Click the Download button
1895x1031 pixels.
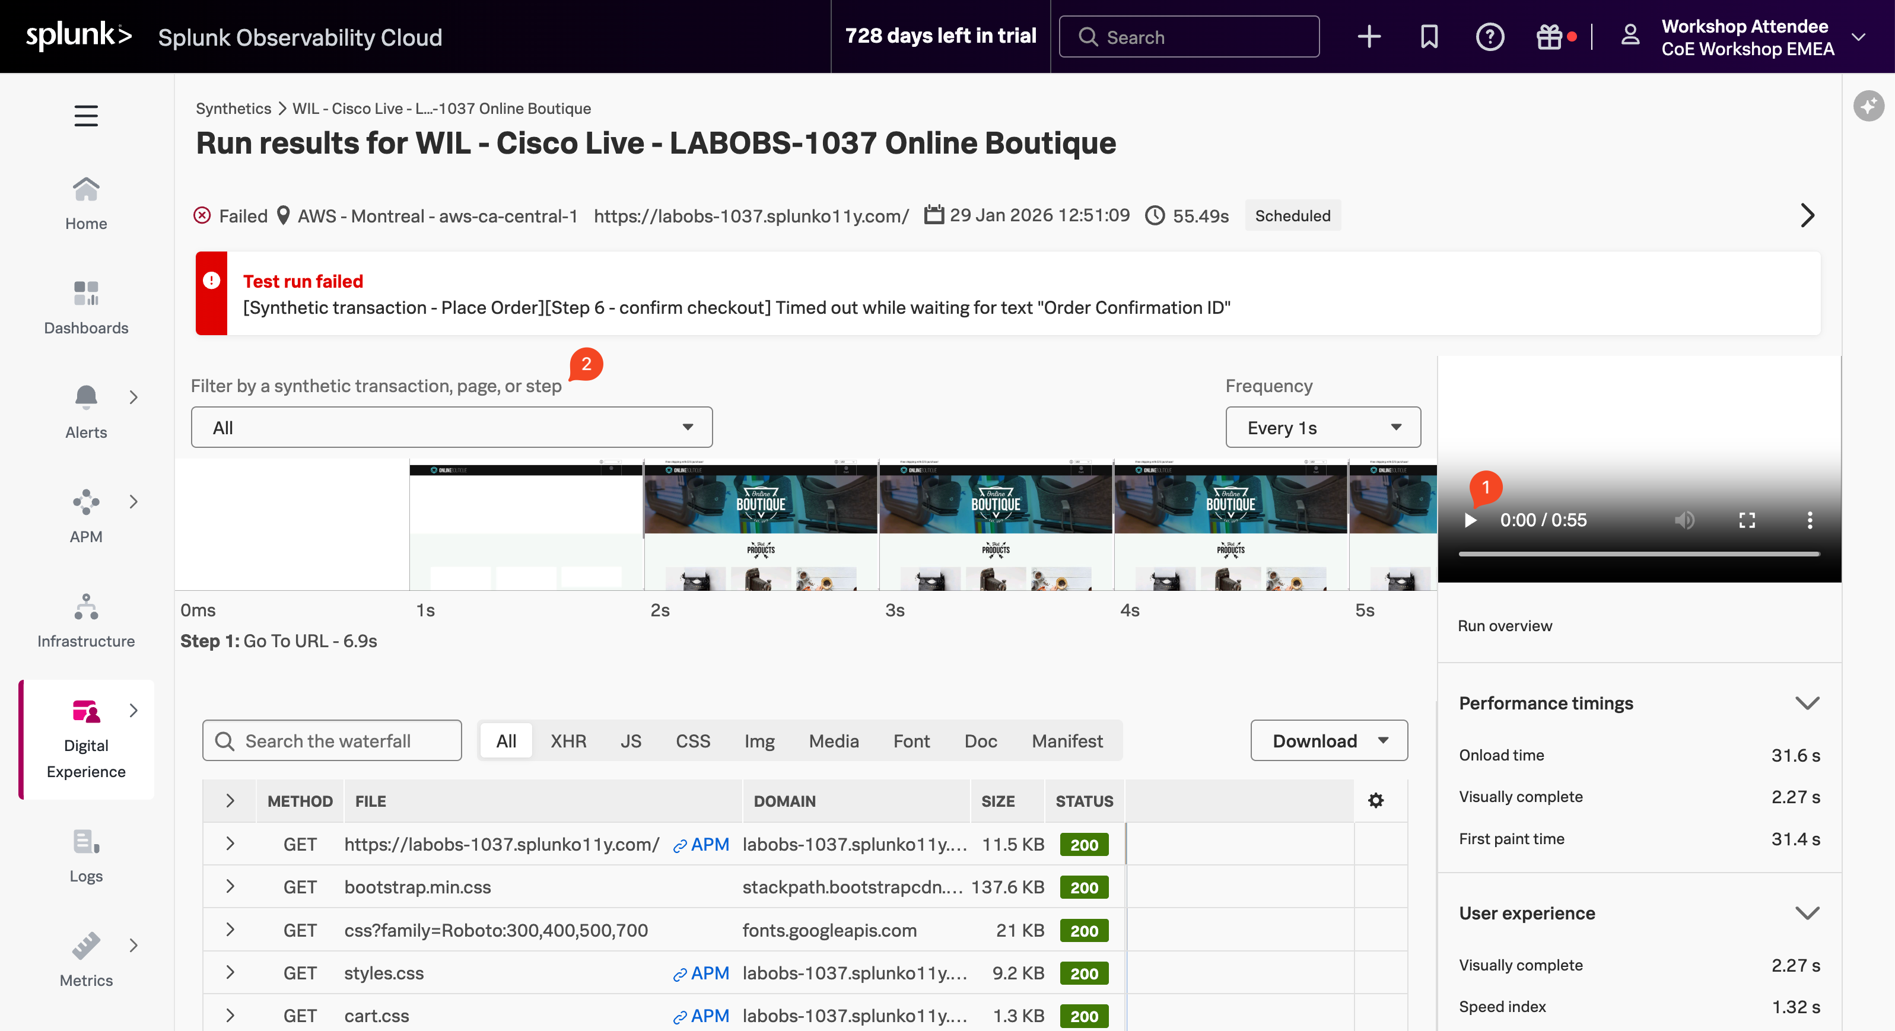click(1328, 742)
